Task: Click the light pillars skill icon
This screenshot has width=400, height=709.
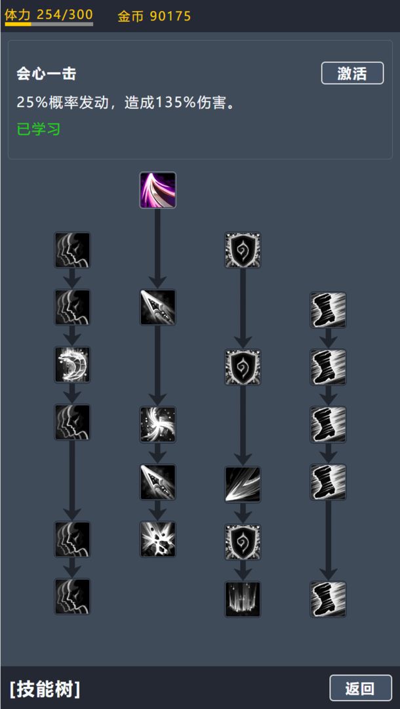Action: pos(243,599)
